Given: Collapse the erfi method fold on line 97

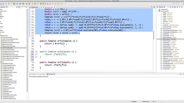Looking at the screenshot, I should pyautogui.click(x=34, y=62).
